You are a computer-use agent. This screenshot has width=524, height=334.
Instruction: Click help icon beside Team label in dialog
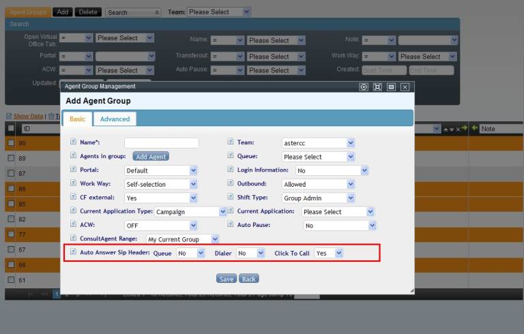[230, 142]
